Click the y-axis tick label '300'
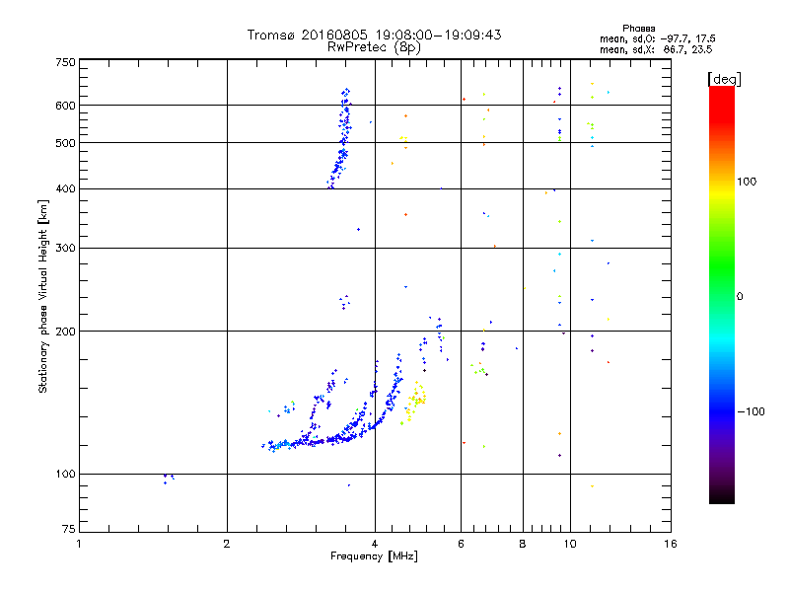Viewport: 789px width, 592px height. point(65,249)
